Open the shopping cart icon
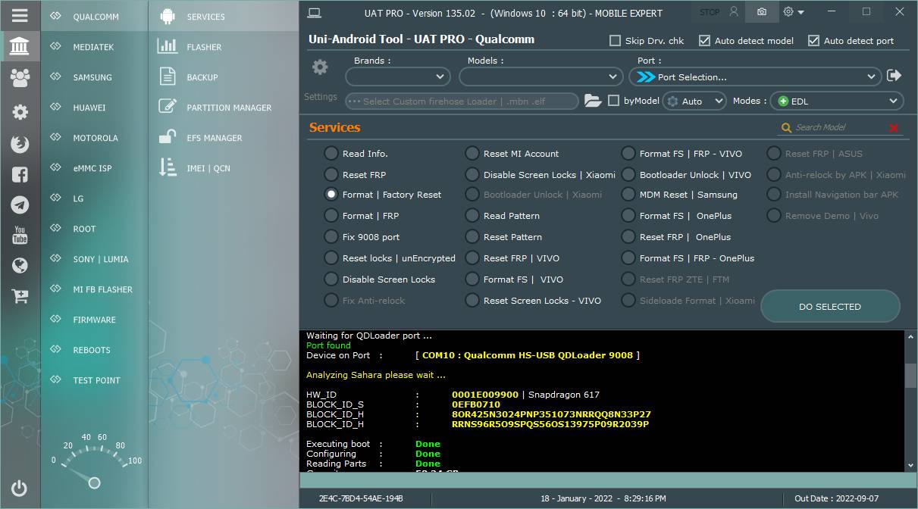 coord(20,296)
